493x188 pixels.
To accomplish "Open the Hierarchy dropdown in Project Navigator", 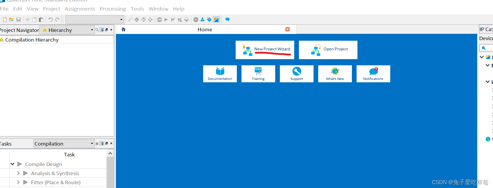I will 67,30.
